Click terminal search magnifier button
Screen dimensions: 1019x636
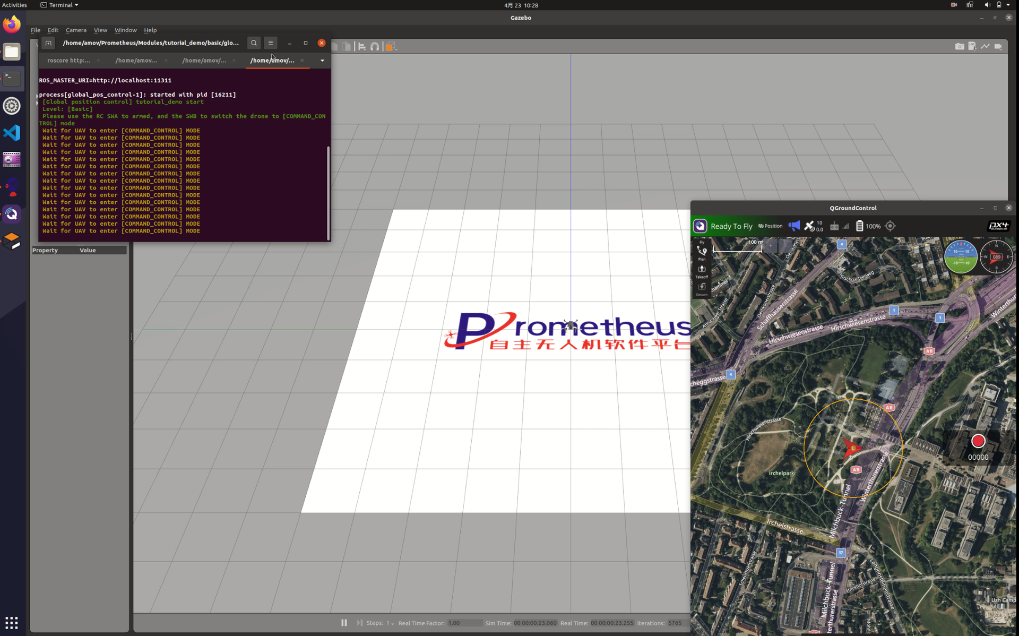click(x=254, y=43)
